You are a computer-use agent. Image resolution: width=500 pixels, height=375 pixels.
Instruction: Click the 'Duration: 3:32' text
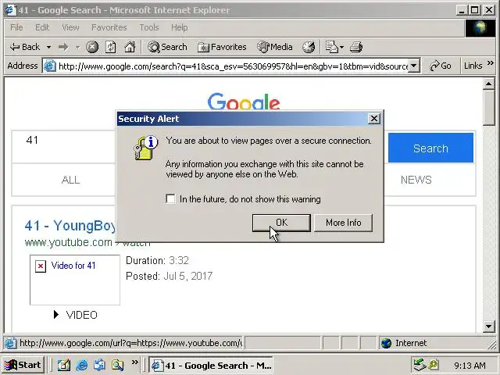(x=157, y=261)
